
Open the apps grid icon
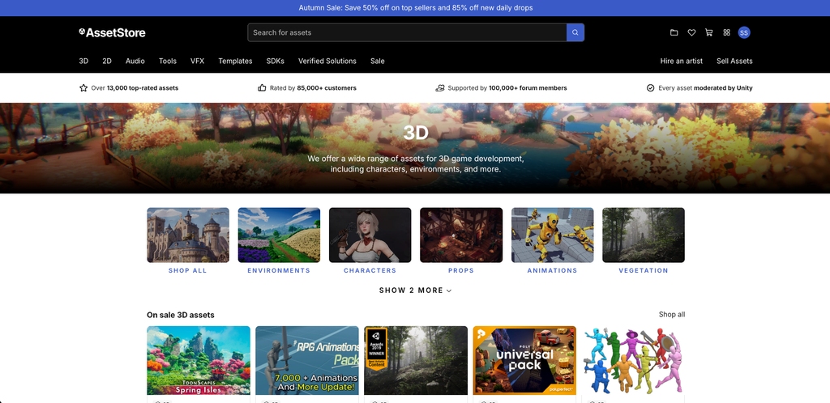[x=727, y=32]
